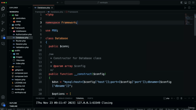The image size is (196, 110).
Task: Open the Source Control view
Action: pyautogui.click(x=3, y=23)
